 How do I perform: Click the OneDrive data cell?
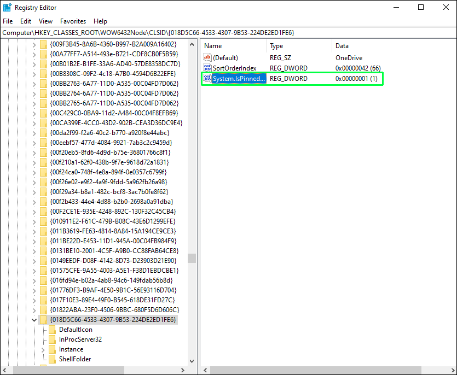349,57
